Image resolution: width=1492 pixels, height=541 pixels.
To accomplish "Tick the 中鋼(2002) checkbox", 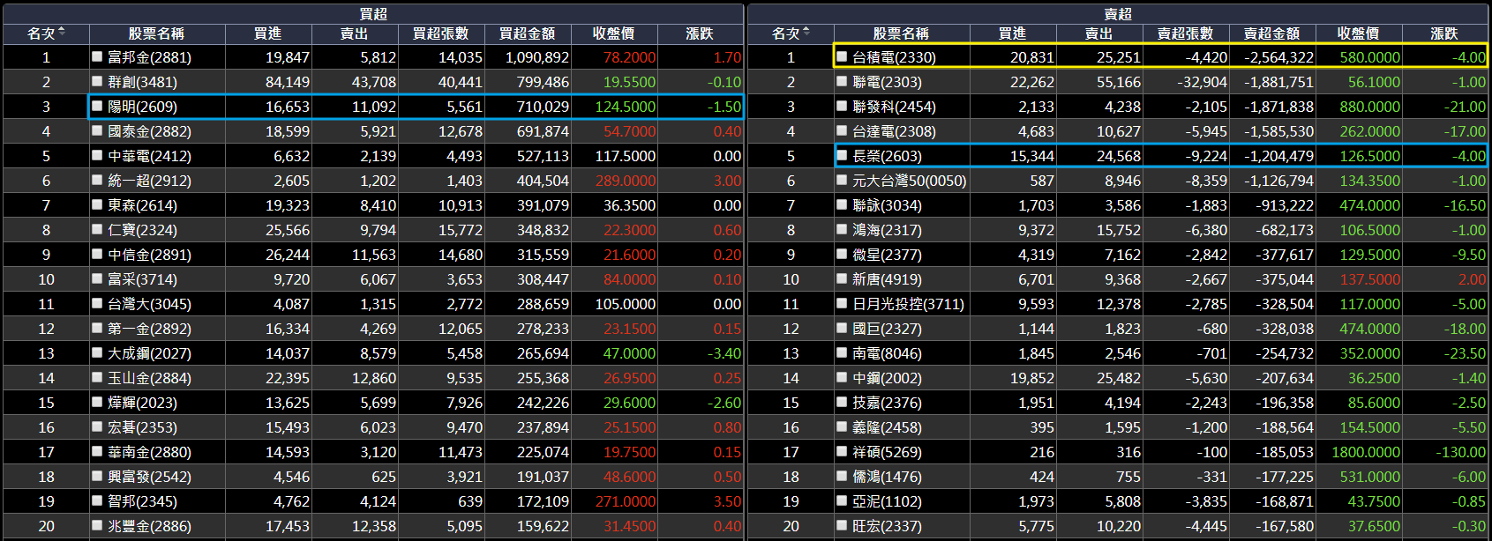I will tap(842, 377).
